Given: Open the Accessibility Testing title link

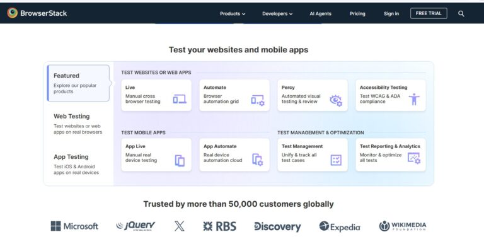Looking at the screenshot, I should pos(383,88).
